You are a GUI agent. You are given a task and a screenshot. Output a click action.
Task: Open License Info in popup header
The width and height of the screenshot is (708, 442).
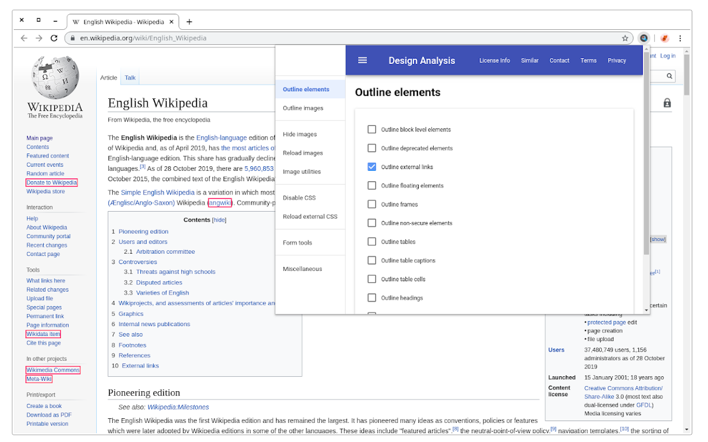[494, 61]
